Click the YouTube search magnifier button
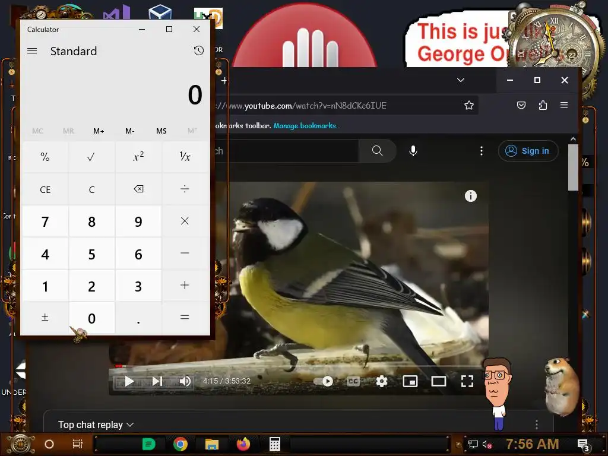Screen dimensions: 608x456 377,150
